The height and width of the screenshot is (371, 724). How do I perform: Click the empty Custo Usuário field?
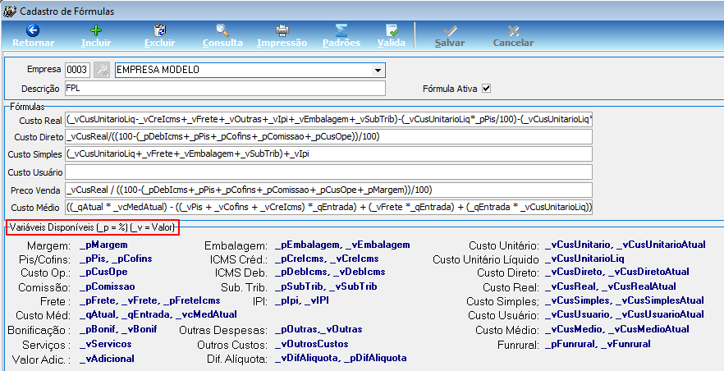[x=328, y=172]
